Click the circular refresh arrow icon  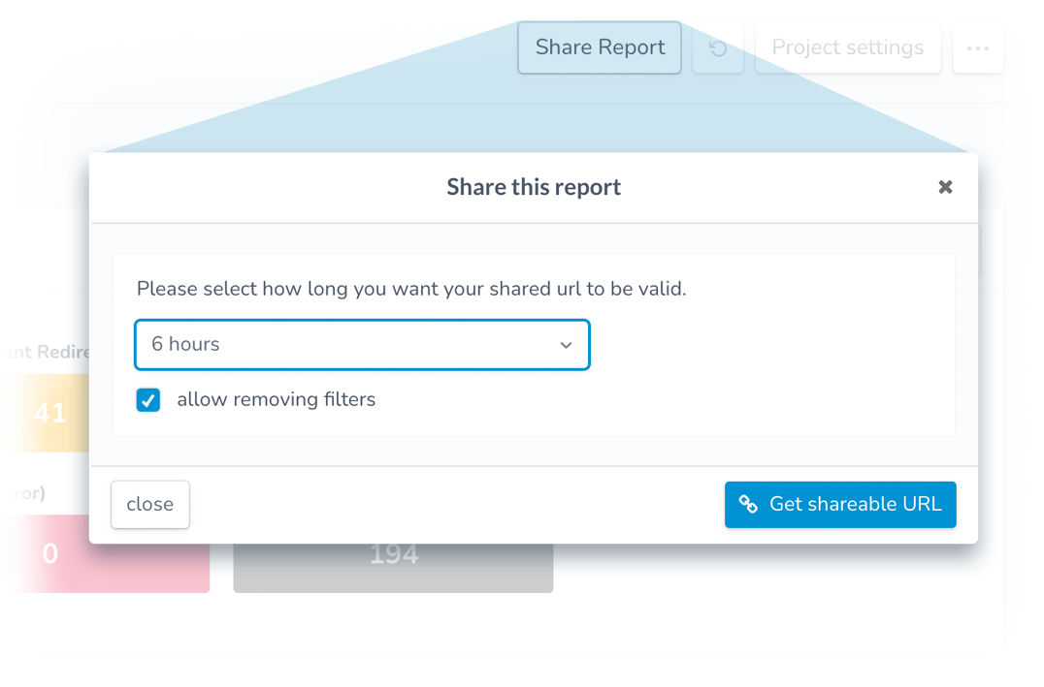click(718, 48)
